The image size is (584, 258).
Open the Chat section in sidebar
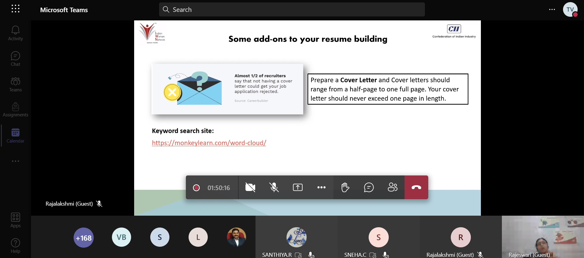[16, 59]
